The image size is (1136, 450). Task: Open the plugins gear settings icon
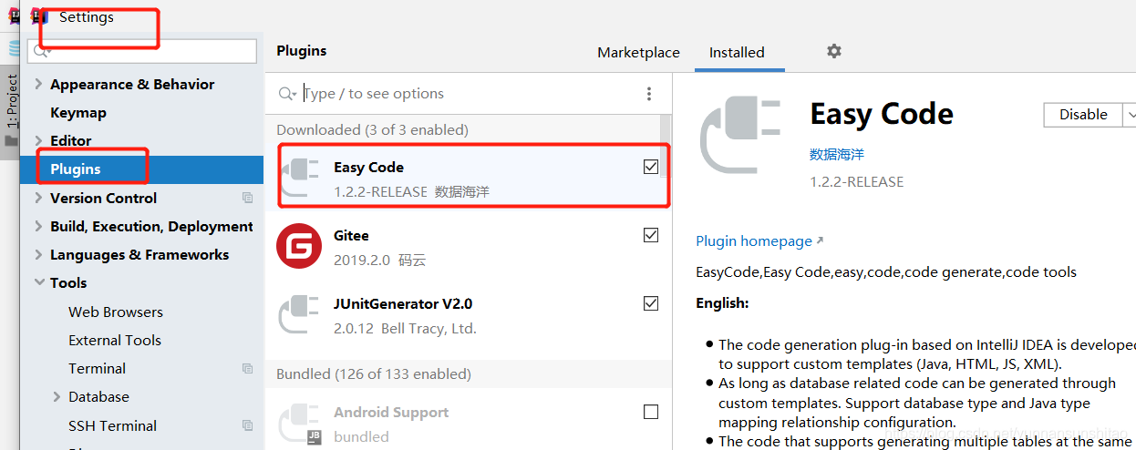click(x=833, y=51)
